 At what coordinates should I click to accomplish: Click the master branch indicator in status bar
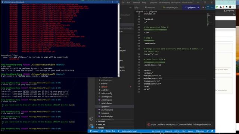[x=94, y=131]
